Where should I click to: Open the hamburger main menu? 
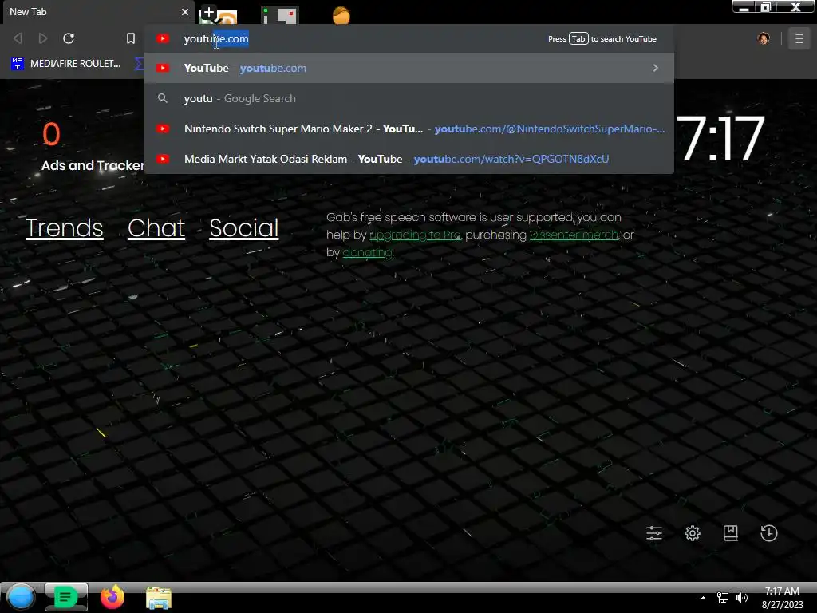pos(799,38)
